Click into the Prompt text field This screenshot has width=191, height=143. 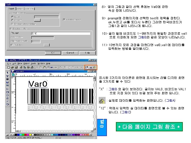[x=61, y=33]
